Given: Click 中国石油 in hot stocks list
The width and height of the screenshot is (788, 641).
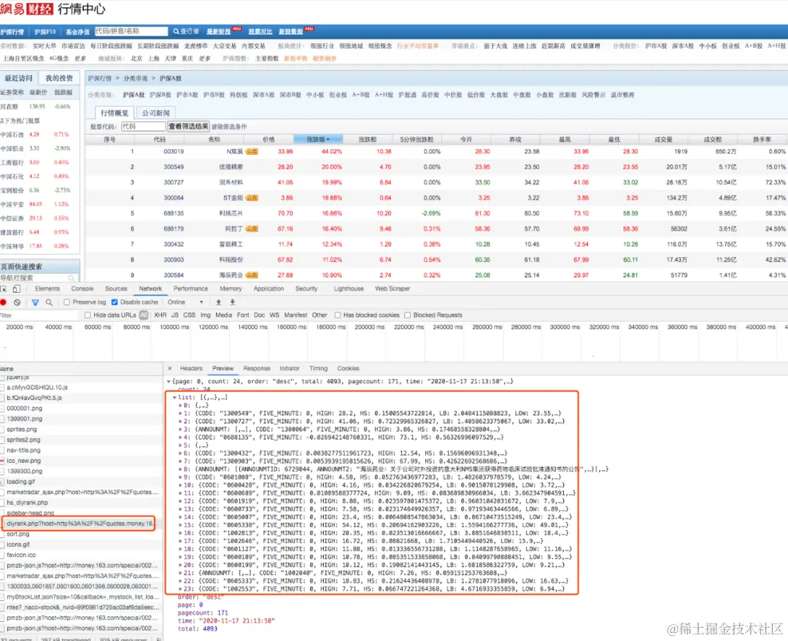Looking at the screenshot, I should 13,134.
